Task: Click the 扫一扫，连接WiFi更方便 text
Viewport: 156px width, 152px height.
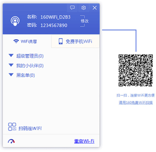Action: pyautogui.click(x=136, y=95)
